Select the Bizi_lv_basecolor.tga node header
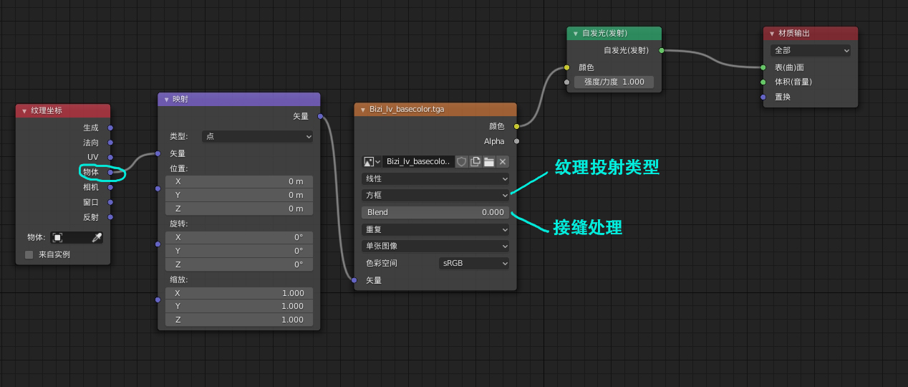 (x=435, y=110)
